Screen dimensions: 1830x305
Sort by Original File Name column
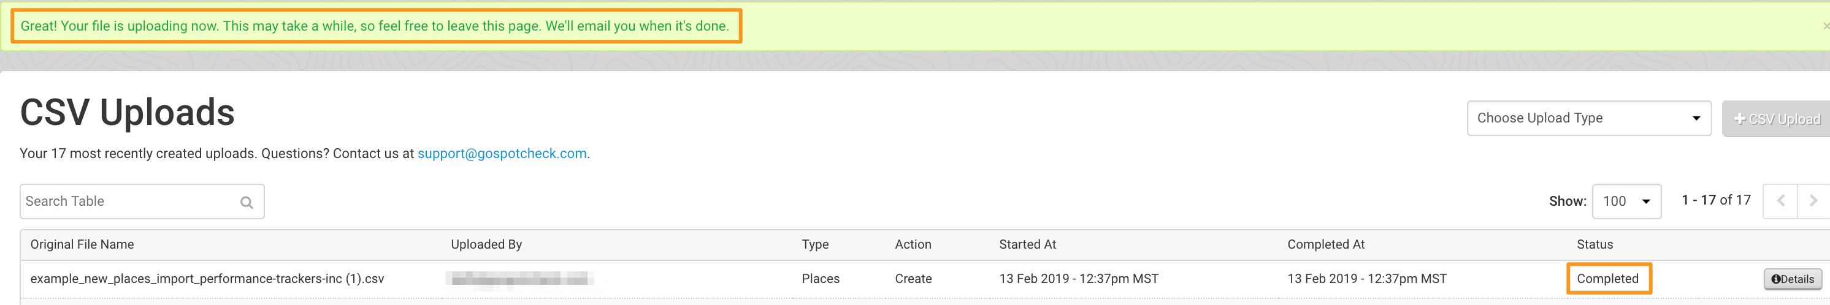point(82,244)
